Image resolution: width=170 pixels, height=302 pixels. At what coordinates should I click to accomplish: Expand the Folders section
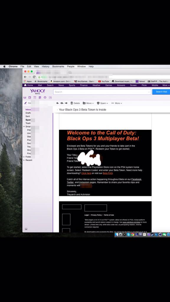point(24,157)
